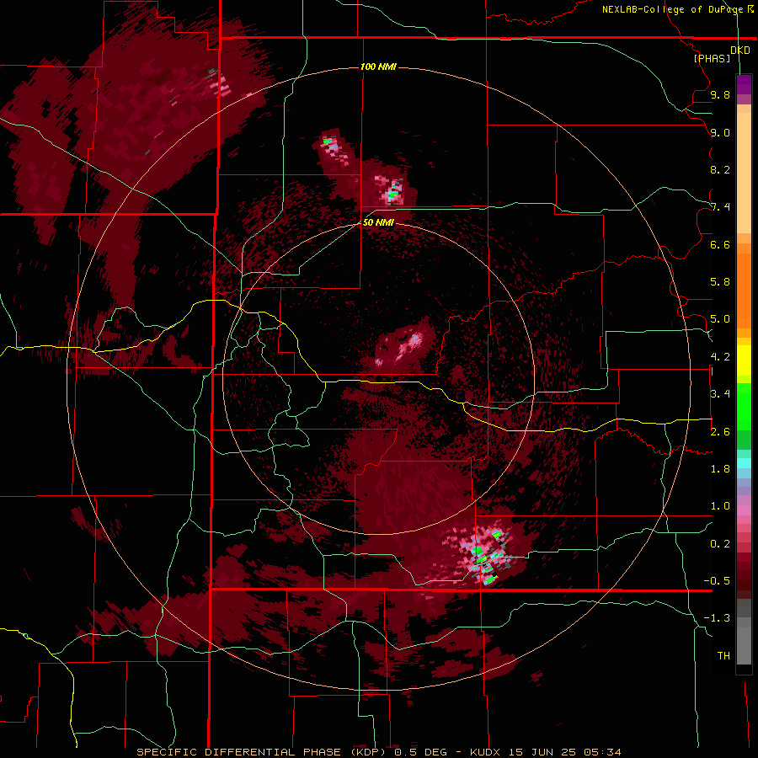This screenshot has width=758, height=758.
Task: Click the Specific Differential Phase KUDX caption
Action: click(x=378, y=752)
